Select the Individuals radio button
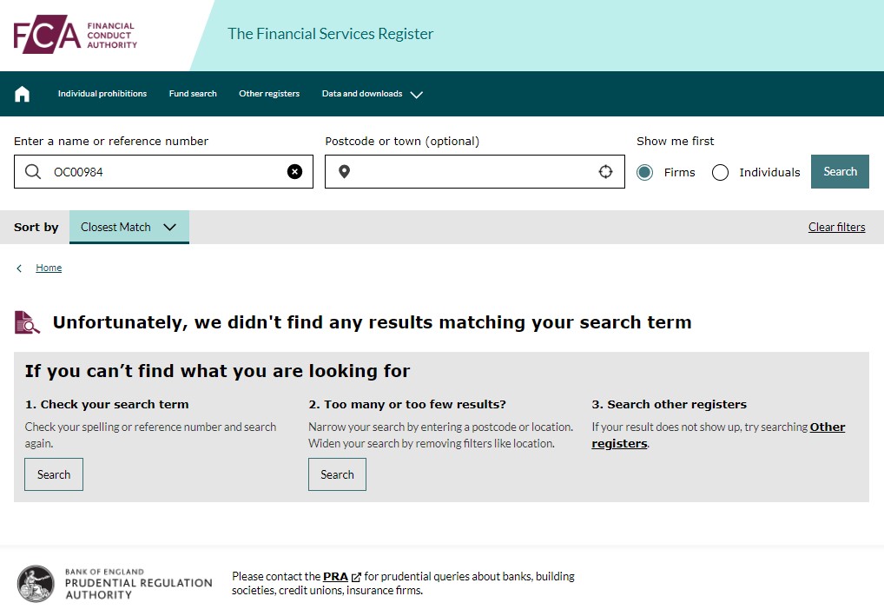Image resolution: width=884 pixels, height=616 pixels. tap(720, 172)
